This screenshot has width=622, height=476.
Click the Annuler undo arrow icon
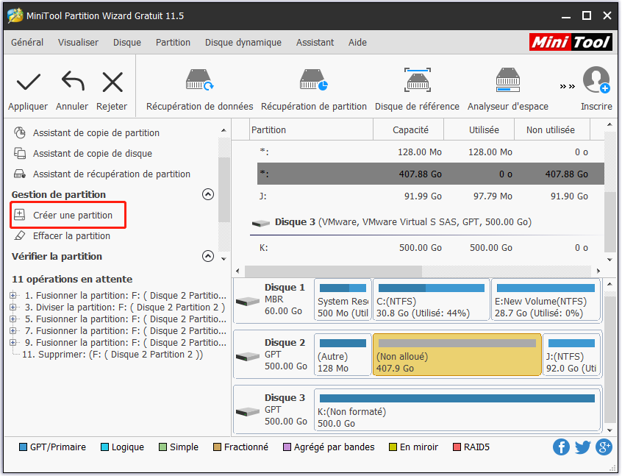point(73,81)
